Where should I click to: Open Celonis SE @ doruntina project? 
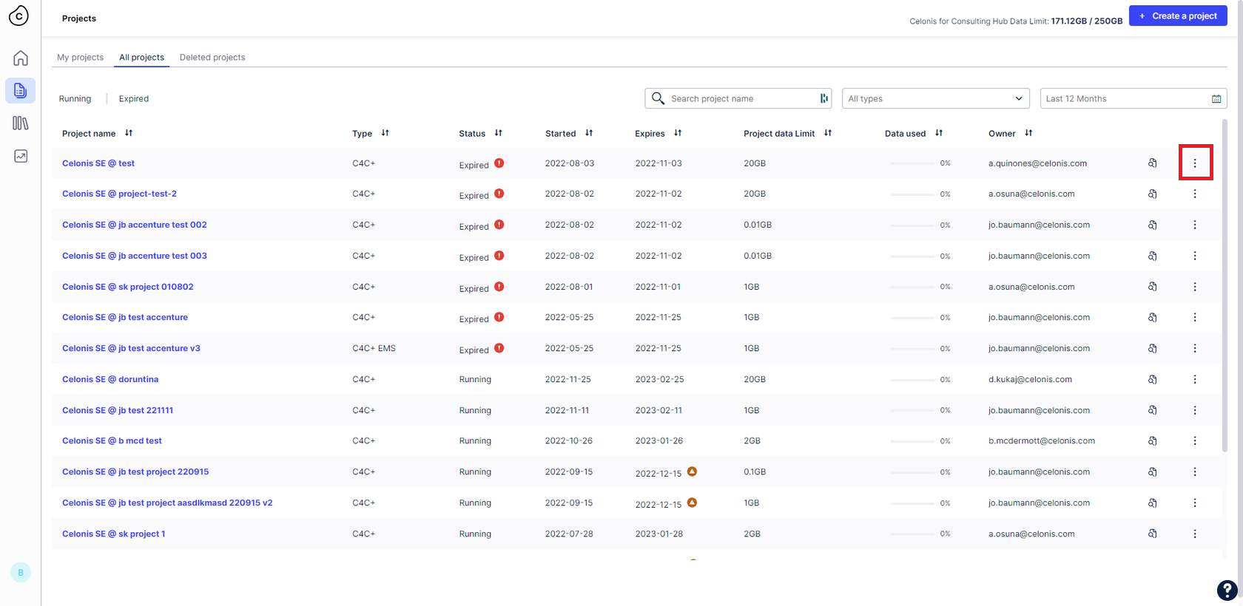pyautogui.click(x=110, y=379)
